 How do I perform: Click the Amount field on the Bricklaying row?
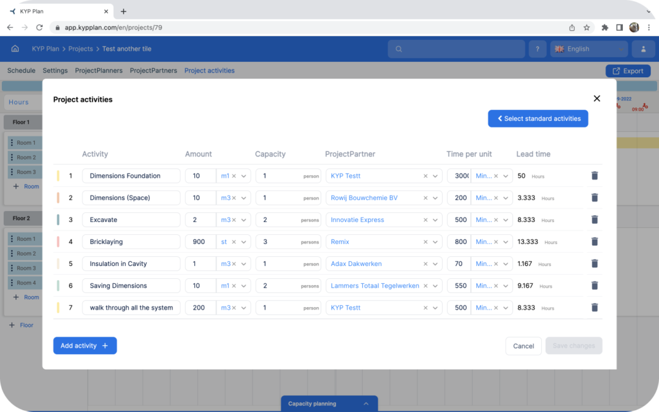tap(200, 241)
